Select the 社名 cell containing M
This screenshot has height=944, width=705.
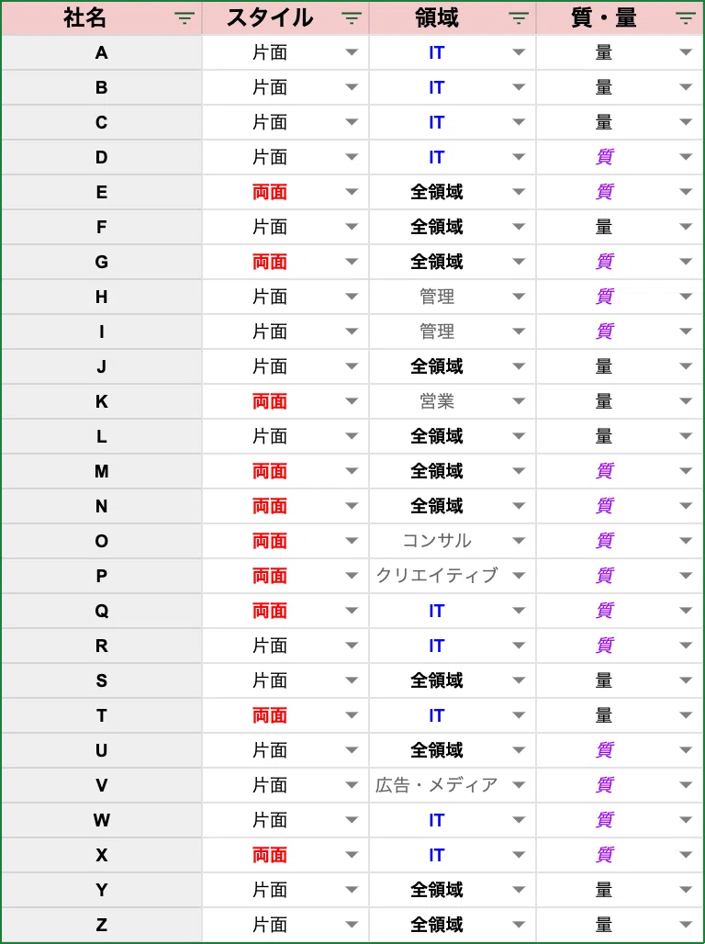101,471
